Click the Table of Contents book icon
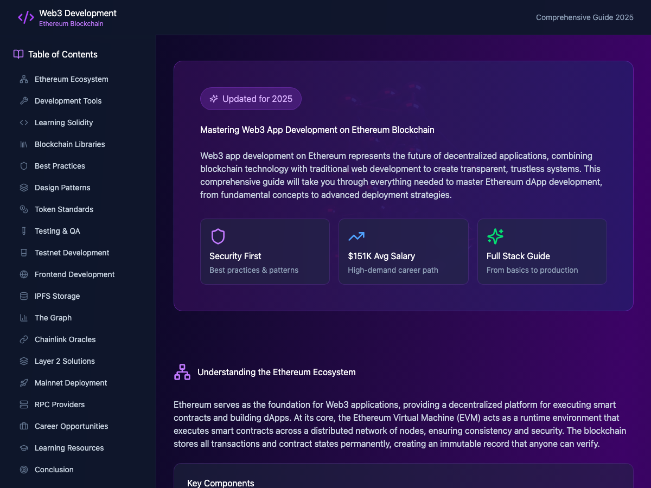This screenshot has height=488, width=651. point(18,54)
